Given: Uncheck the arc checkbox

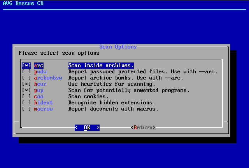Looking at the screenshot, I should (x=26, y=66).
